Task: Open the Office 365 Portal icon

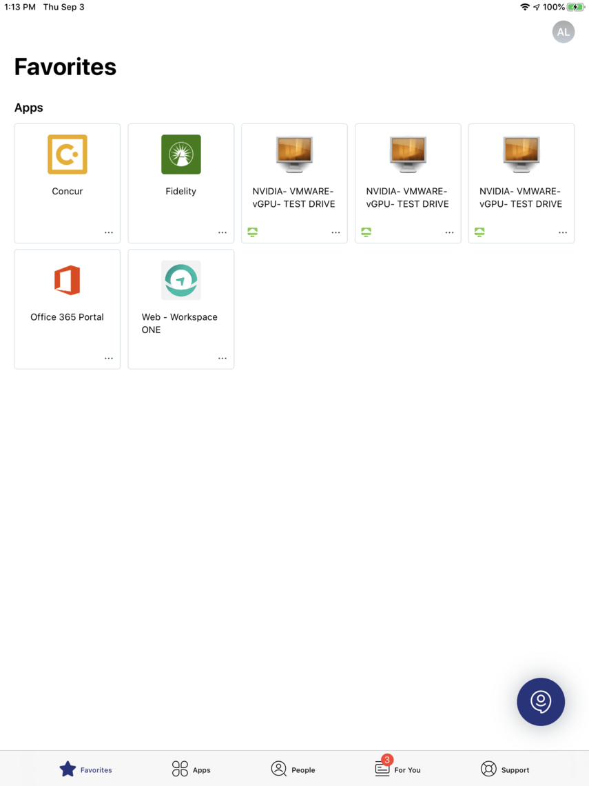Action: [x=67, y=280]
